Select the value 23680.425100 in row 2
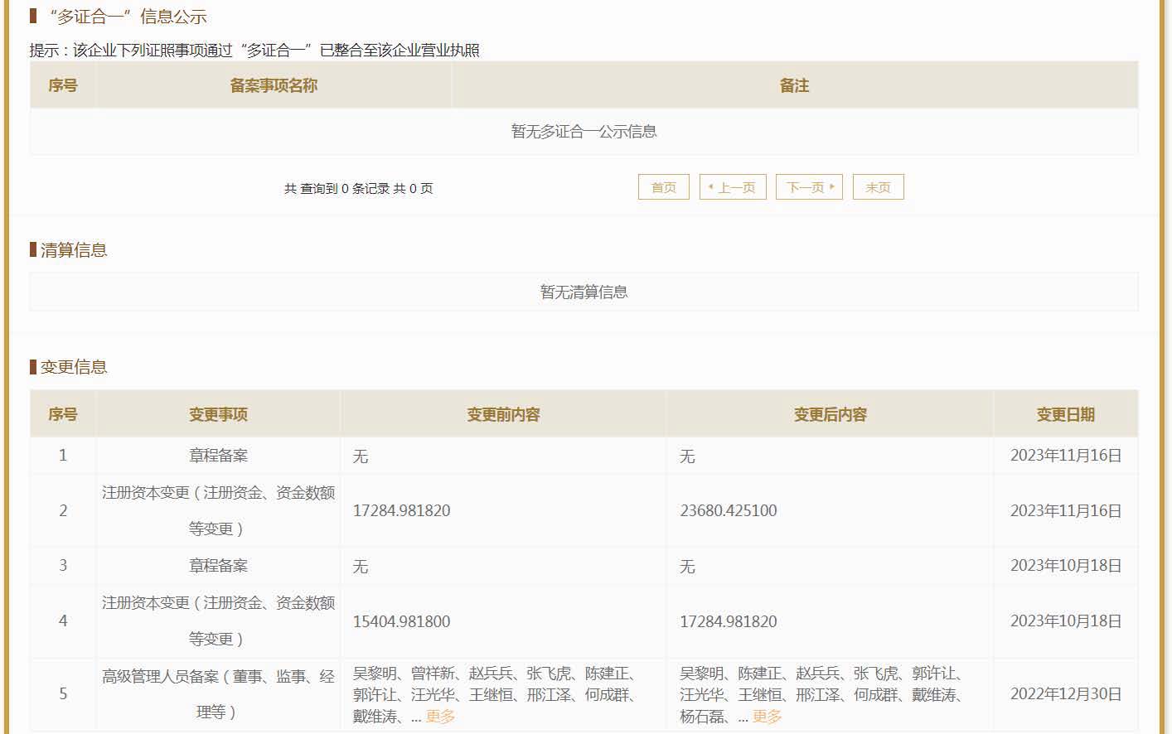The image size is (1172, 734). tap(729, 511)
